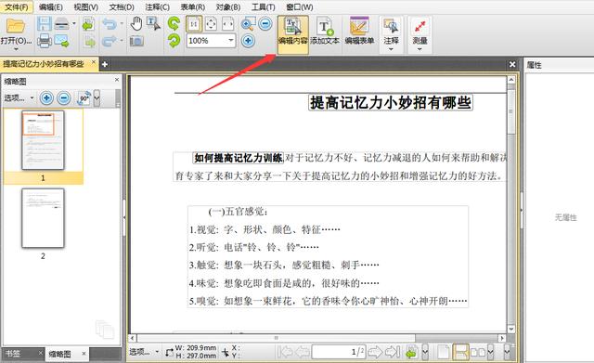594x363 pixels.
Task: Print the document with the printer icon
Action: pyautogui.click(x=45, y=41)
